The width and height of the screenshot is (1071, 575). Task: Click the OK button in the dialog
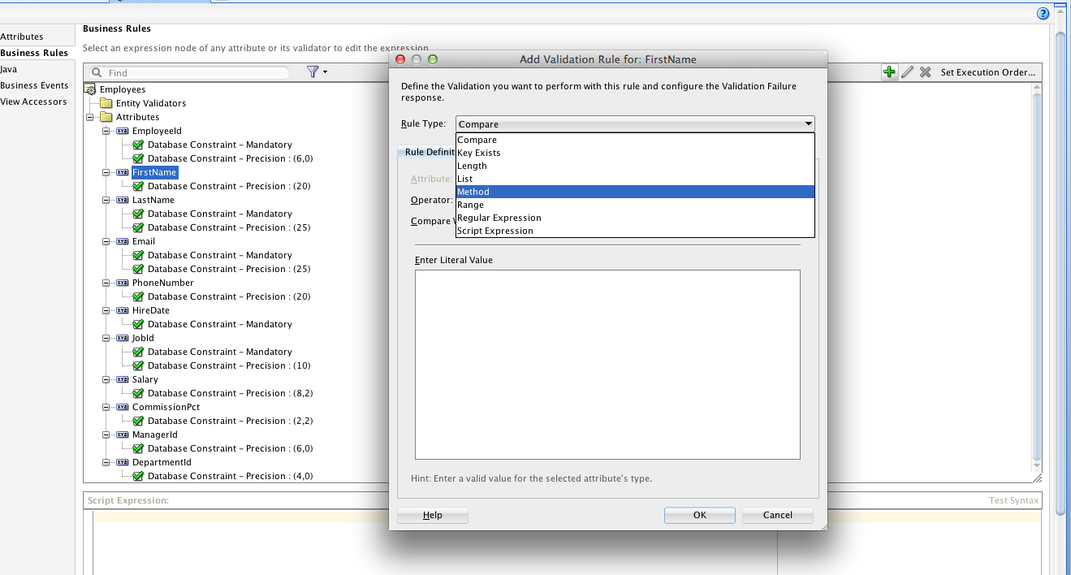tap(699, 515)
